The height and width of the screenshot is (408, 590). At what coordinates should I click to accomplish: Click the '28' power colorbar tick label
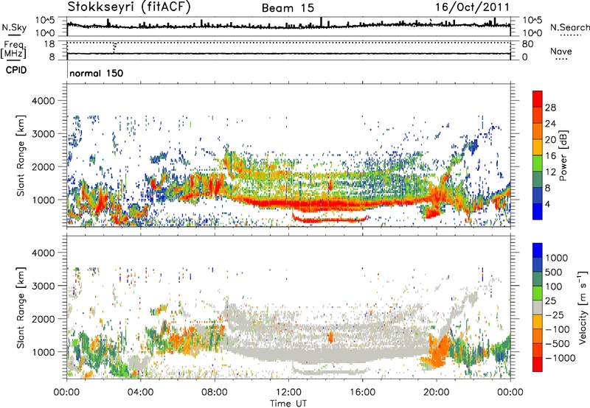click(550, 108)
